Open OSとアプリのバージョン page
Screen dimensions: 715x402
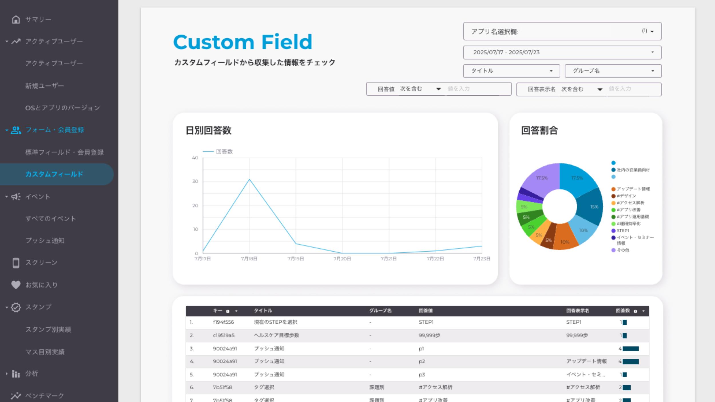point(63,108)
